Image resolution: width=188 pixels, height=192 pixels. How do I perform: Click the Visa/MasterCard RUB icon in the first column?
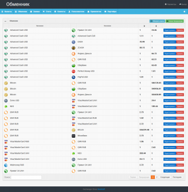click(6, 142)
